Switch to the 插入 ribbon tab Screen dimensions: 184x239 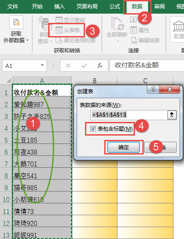tap(60, 7)
